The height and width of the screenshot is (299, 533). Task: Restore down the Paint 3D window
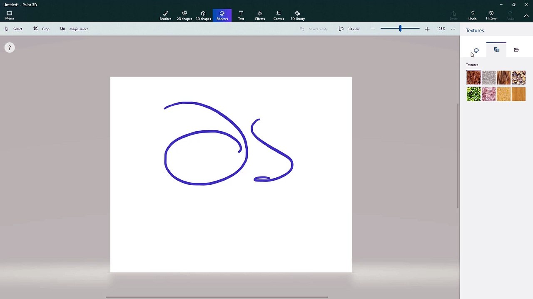(514, 4)
